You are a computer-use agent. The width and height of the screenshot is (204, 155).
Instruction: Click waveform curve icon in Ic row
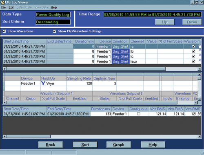[x=200, y=55]
